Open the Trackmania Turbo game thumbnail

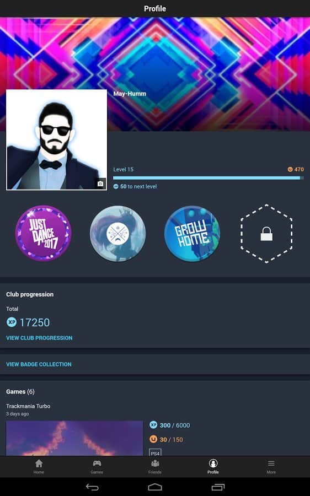tap(74, 438)
